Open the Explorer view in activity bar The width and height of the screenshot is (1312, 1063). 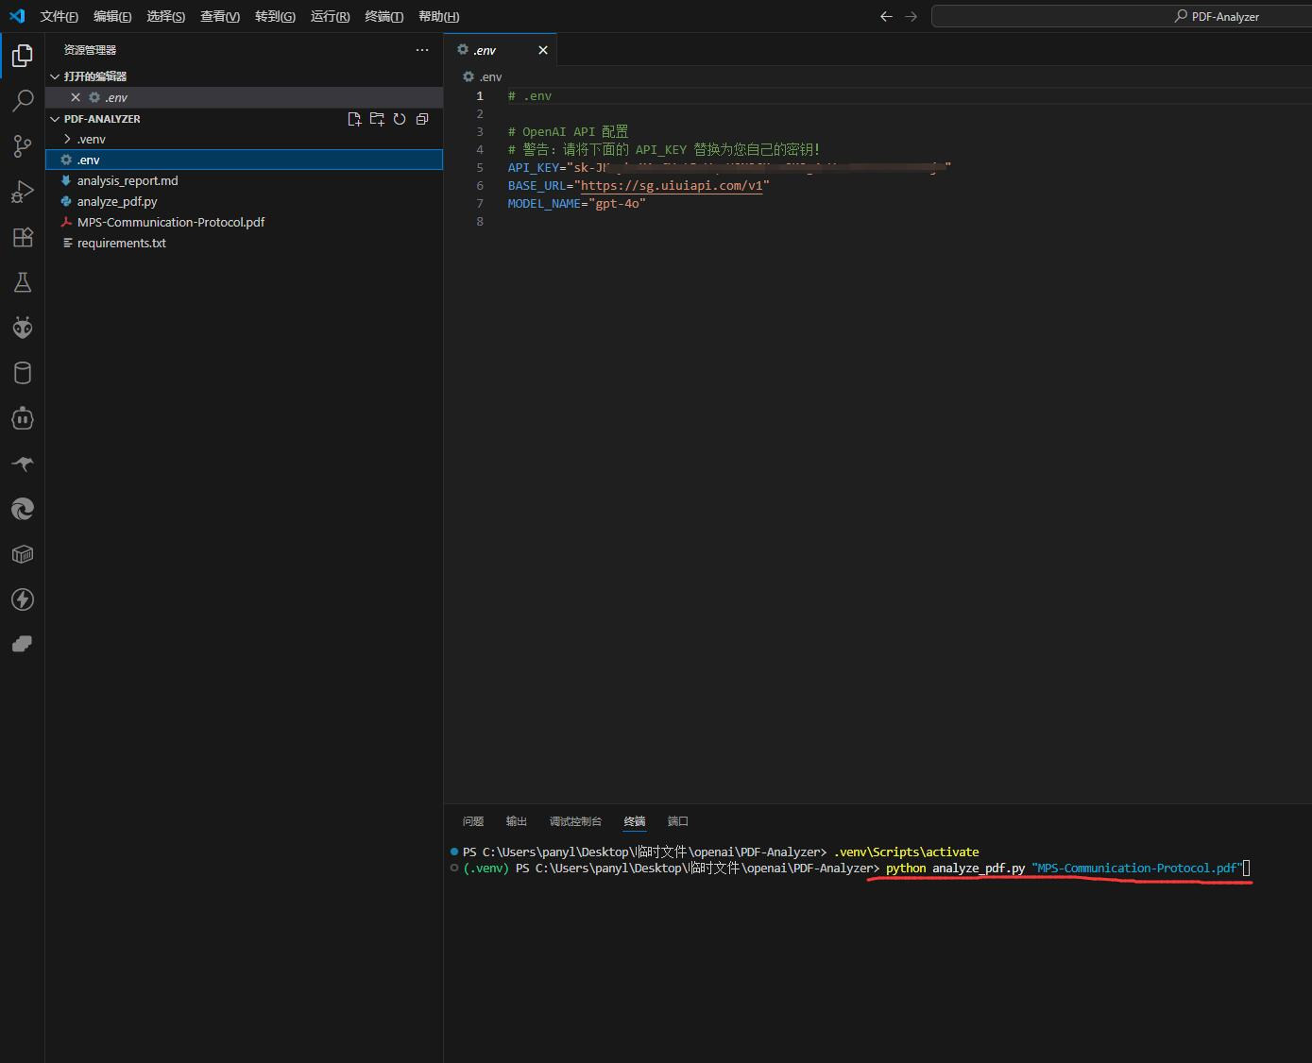pos(23,56)
